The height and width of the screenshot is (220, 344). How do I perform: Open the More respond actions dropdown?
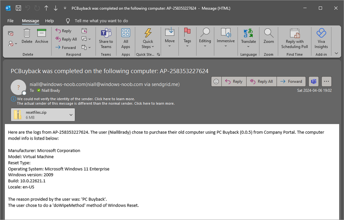tap(86, 47)
